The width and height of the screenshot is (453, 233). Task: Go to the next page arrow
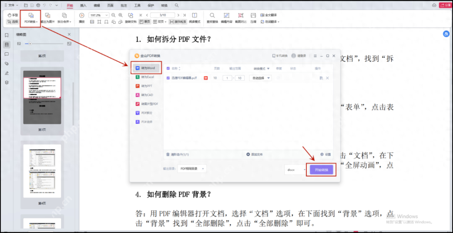pyautogui.click(x=178, y=15)
